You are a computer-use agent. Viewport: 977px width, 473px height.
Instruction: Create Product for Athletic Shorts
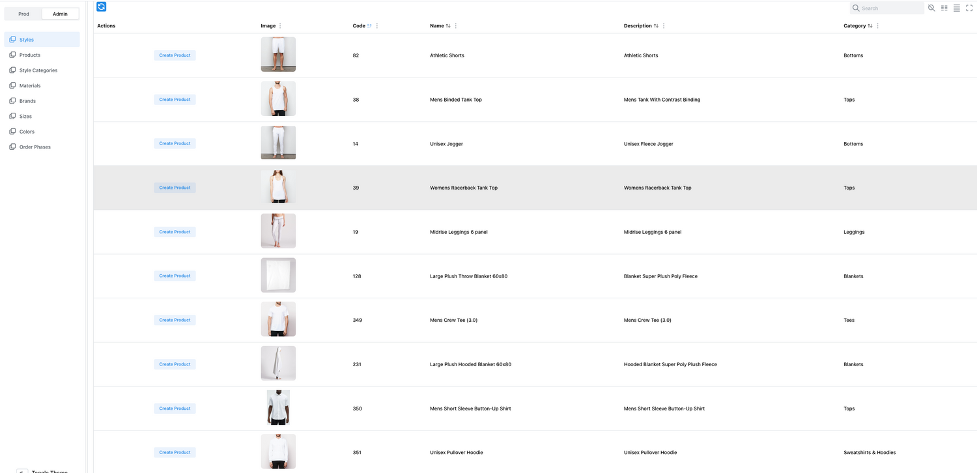[175, 55]
